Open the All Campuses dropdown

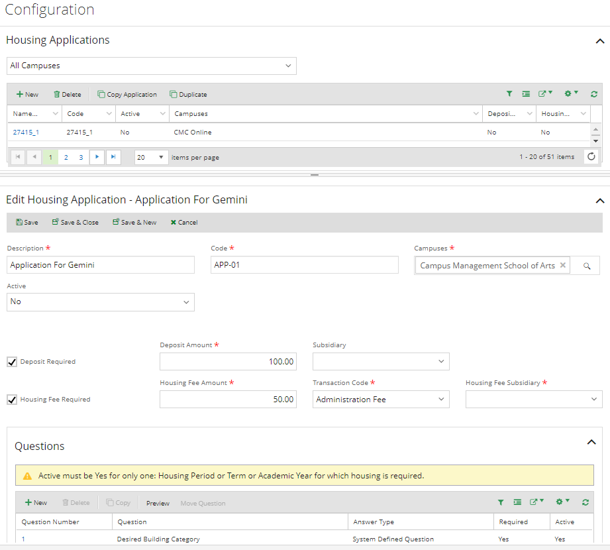287,66
